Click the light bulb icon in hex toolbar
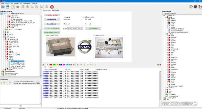The image size is (202, 109). pyautogui.click(x=91, y=64)
